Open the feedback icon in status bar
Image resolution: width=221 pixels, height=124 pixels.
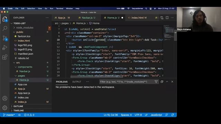pyautogui.click(x=166, y=115)
